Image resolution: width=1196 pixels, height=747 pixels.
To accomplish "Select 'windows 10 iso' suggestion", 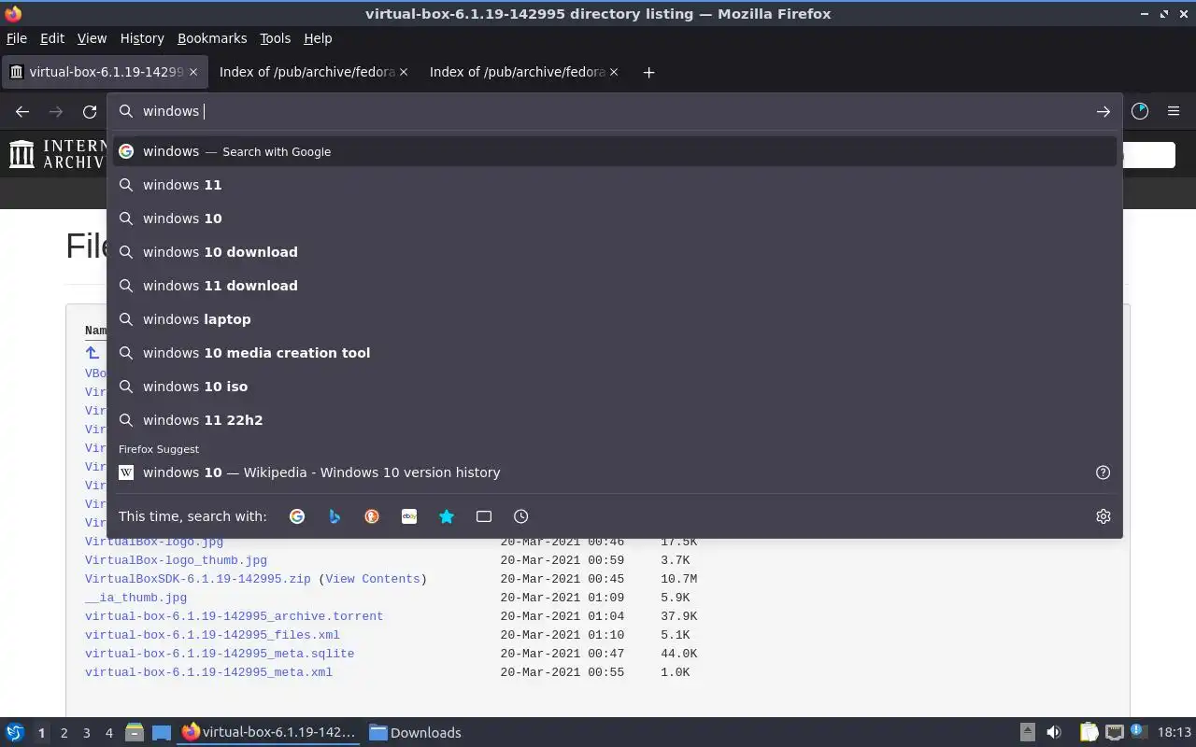I will pyautogui.click(x=615, y=387).
